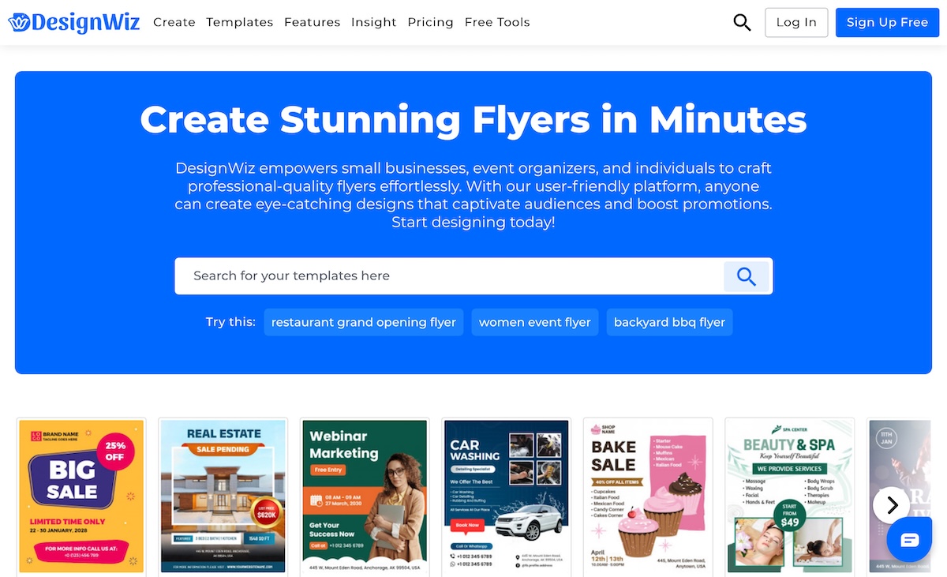Image resolution: width=947 pixels, height=577 pixels.
Task: Focus the template search input field
Action: (450, 276)
